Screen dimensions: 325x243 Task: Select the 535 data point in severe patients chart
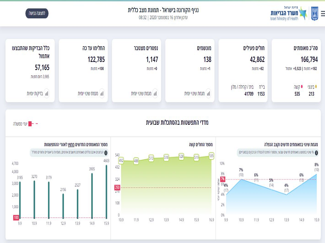(x=211, y=156)
